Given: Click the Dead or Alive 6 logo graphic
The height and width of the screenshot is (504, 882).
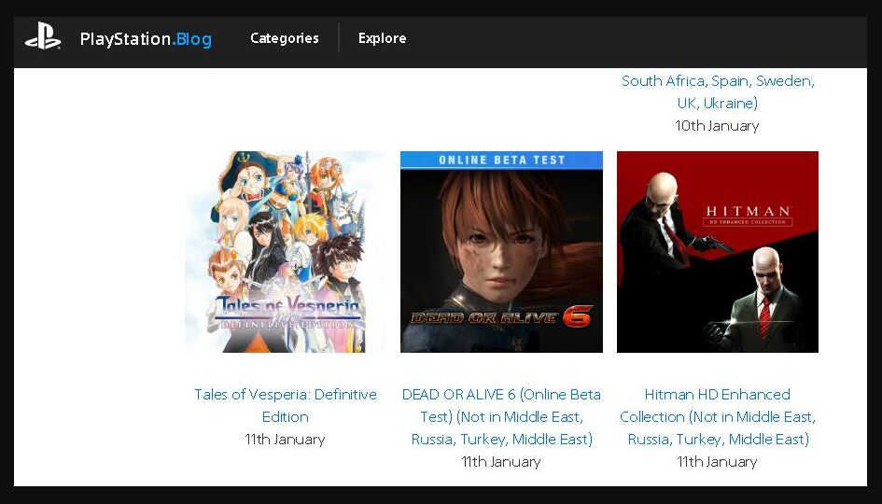Looking at the screenshot, I should coord(501,316).
